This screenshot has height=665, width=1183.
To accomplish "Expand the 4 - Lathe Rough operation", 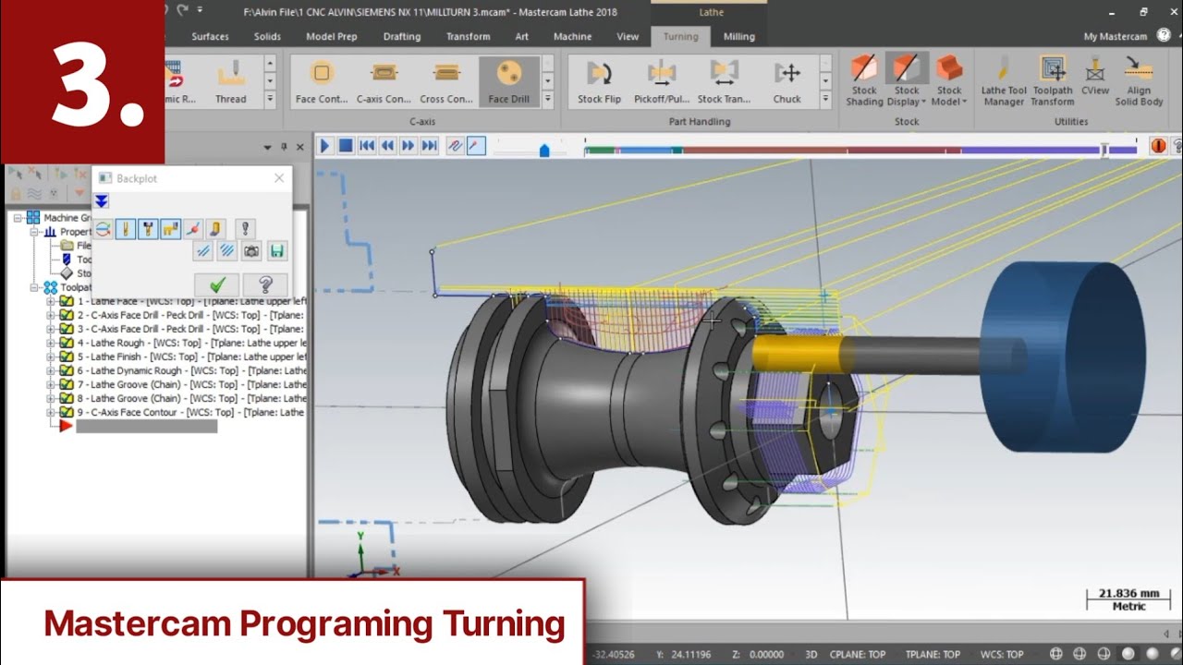I will tap(52, 343).
